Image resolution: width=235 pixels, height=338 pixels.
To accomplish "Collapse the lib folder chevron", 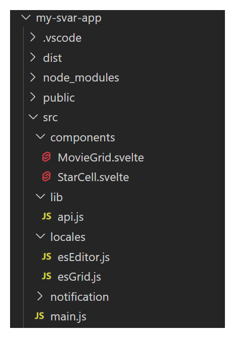I will pyautogui.click(x=40, y=196).
